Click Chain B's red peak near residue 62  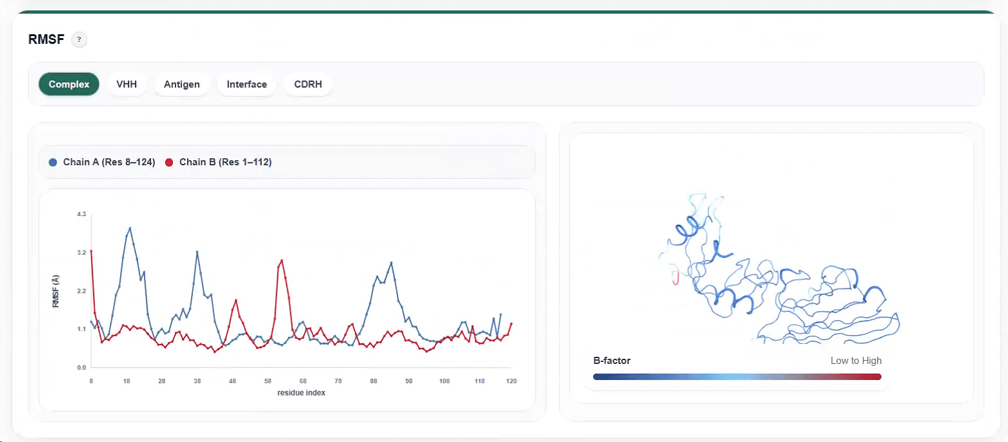click(282, 261)
